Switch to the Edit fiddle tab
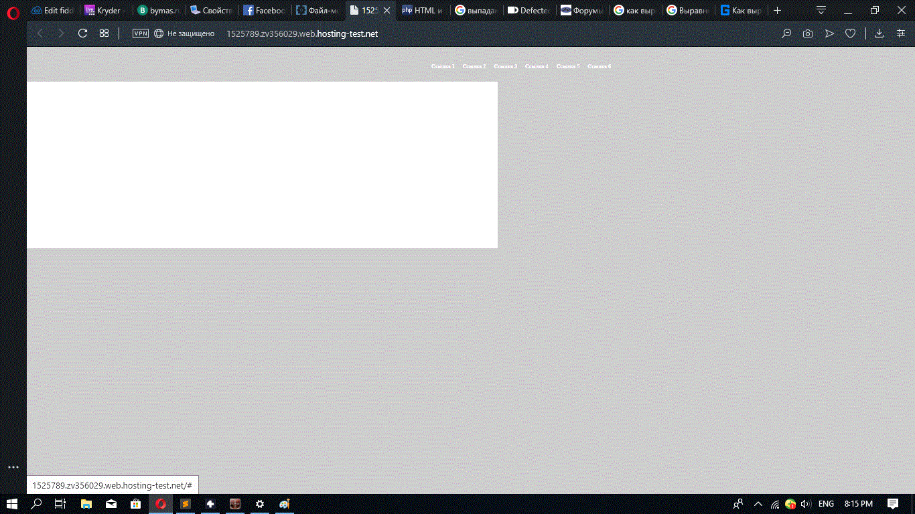Image resolution: width=915 pixels, height=514 pixels. tap(52, 11)
